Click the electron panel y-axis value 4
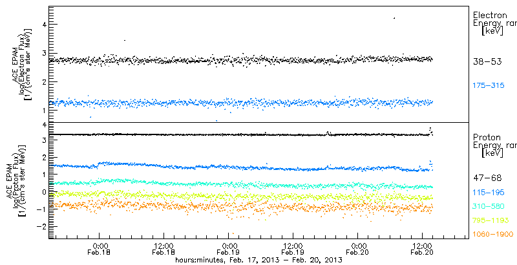Viewport: 517px width, 265px height. click(43, 25)
